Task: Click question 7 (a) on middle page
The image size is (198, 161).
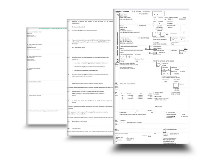Action: tap(90, 22)
